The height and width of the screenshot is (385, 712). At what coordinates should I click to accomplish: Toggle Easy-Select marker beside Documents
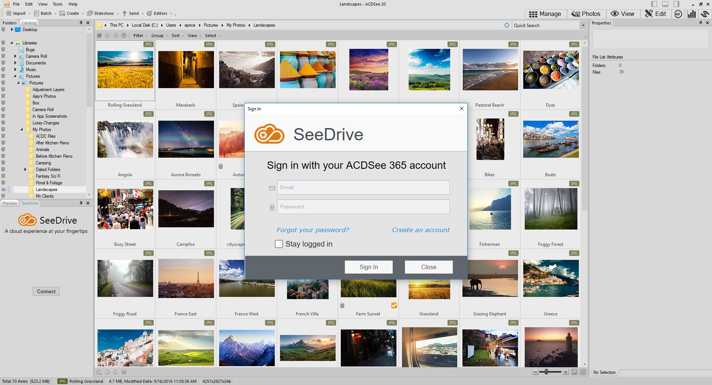click(x=3, y=63)
